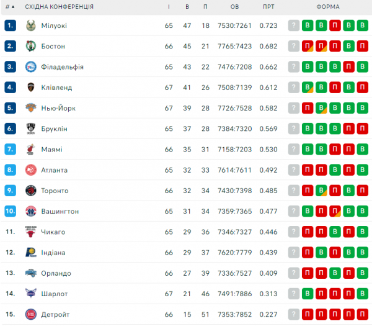Click the Toronto Raptors team logo
Viewport: 372px width, 326px height.
click(31, 191)
